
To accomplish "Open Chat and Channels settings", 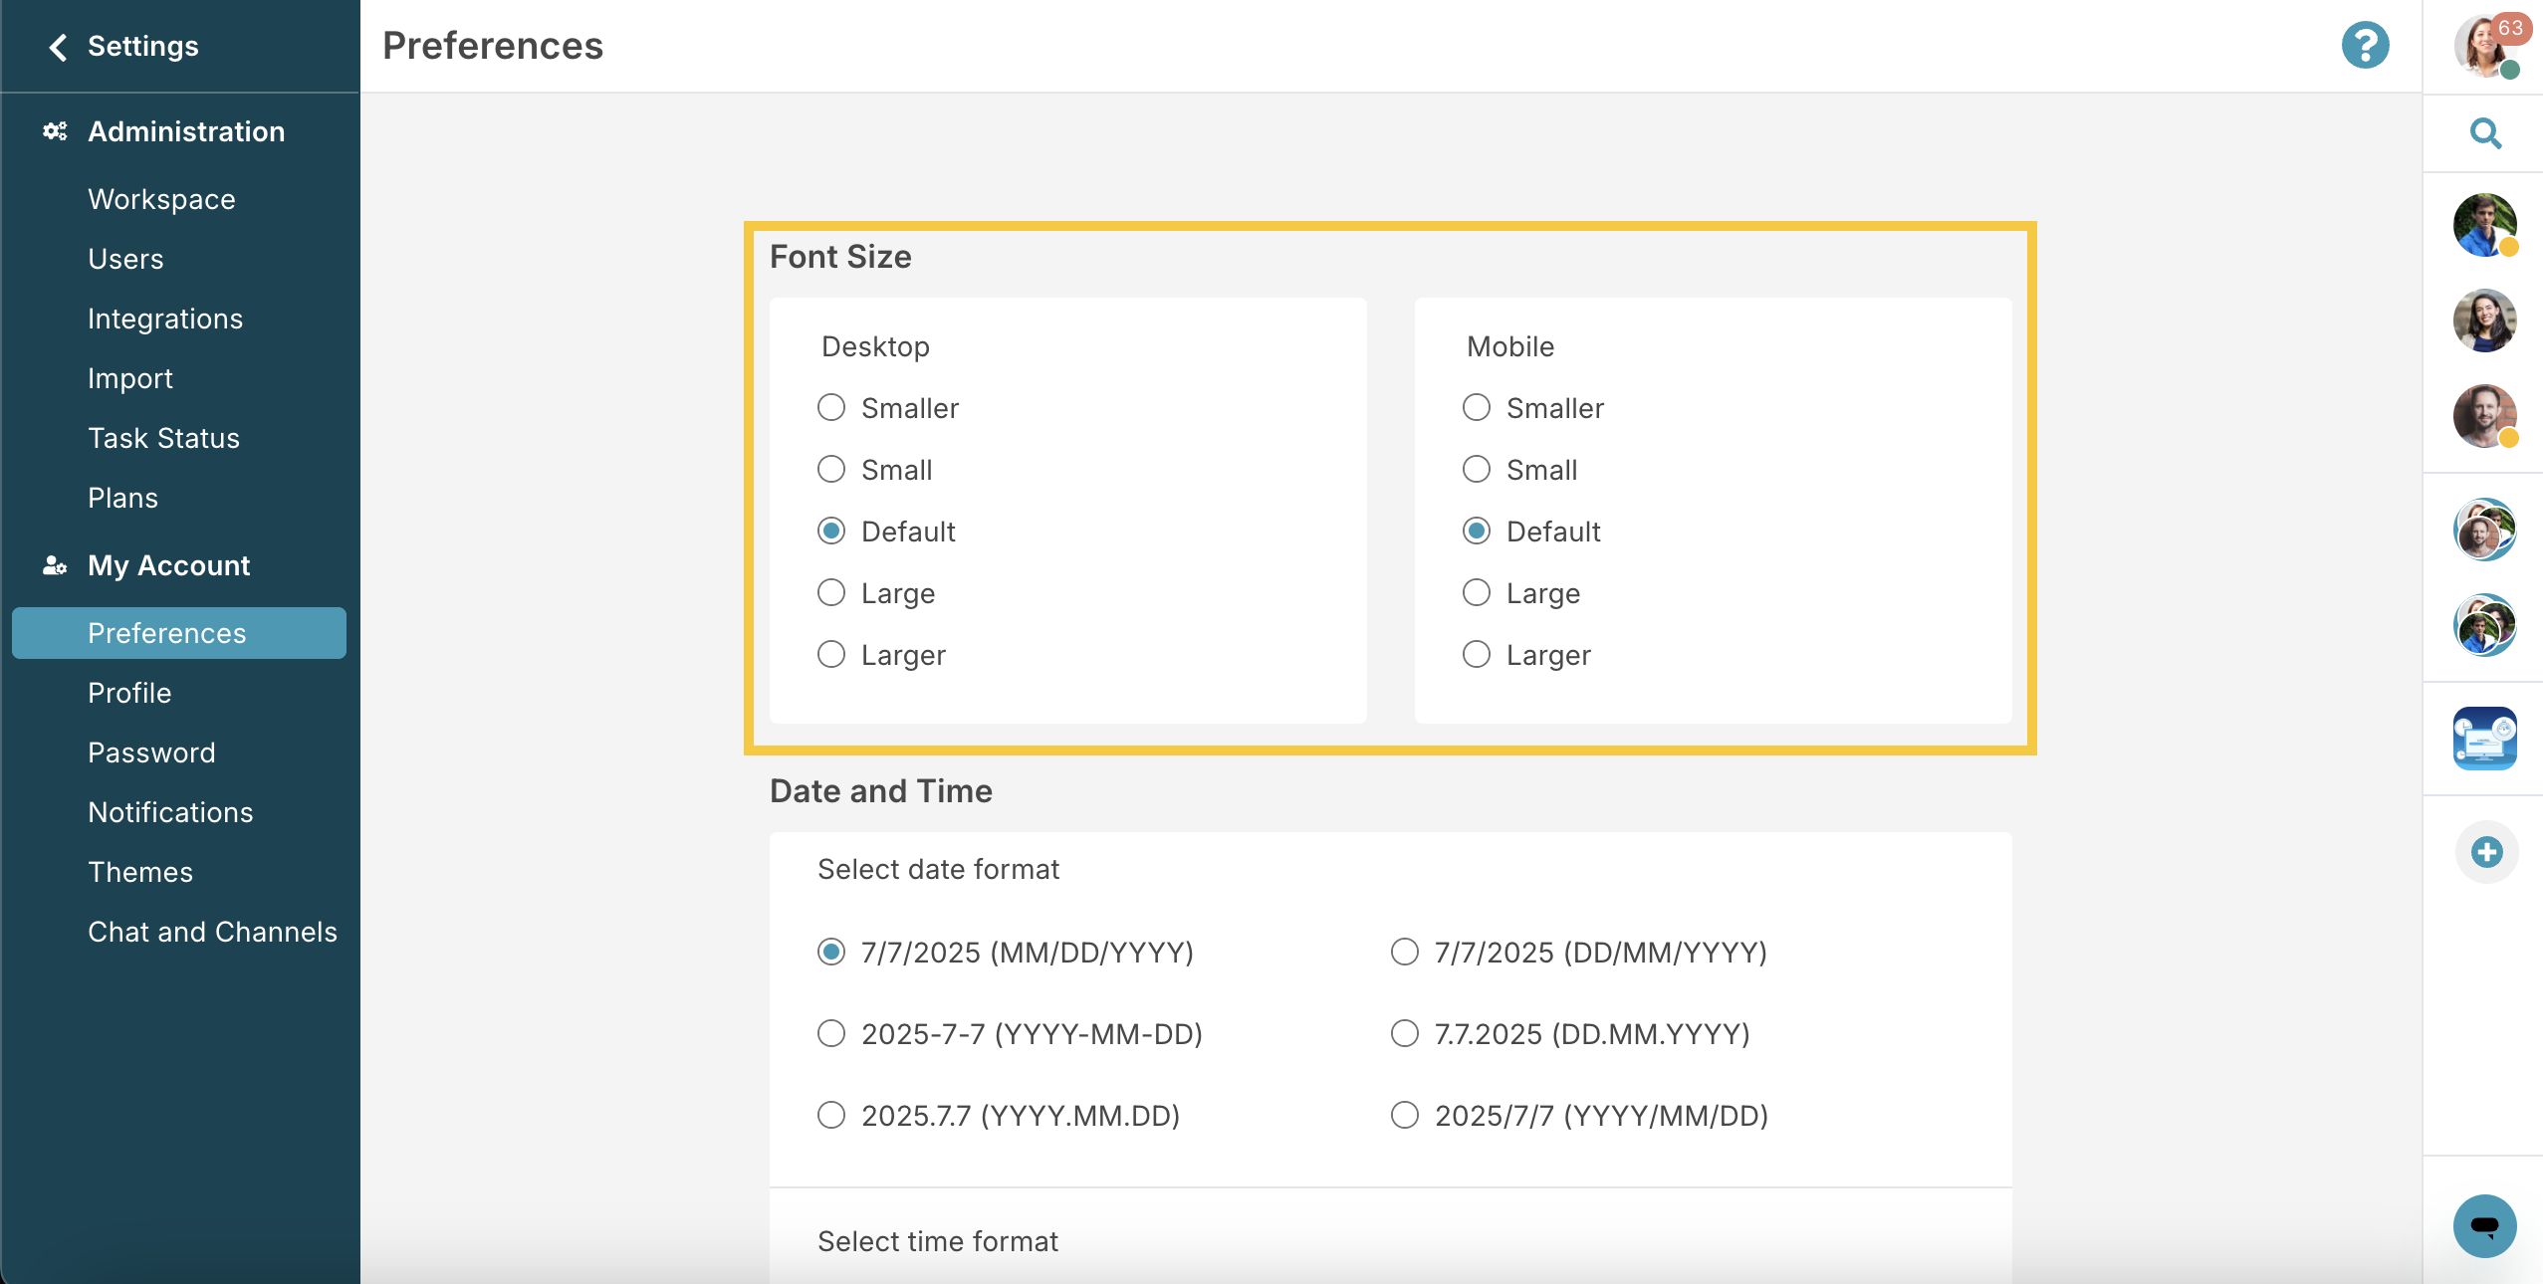I will (212, 932).
